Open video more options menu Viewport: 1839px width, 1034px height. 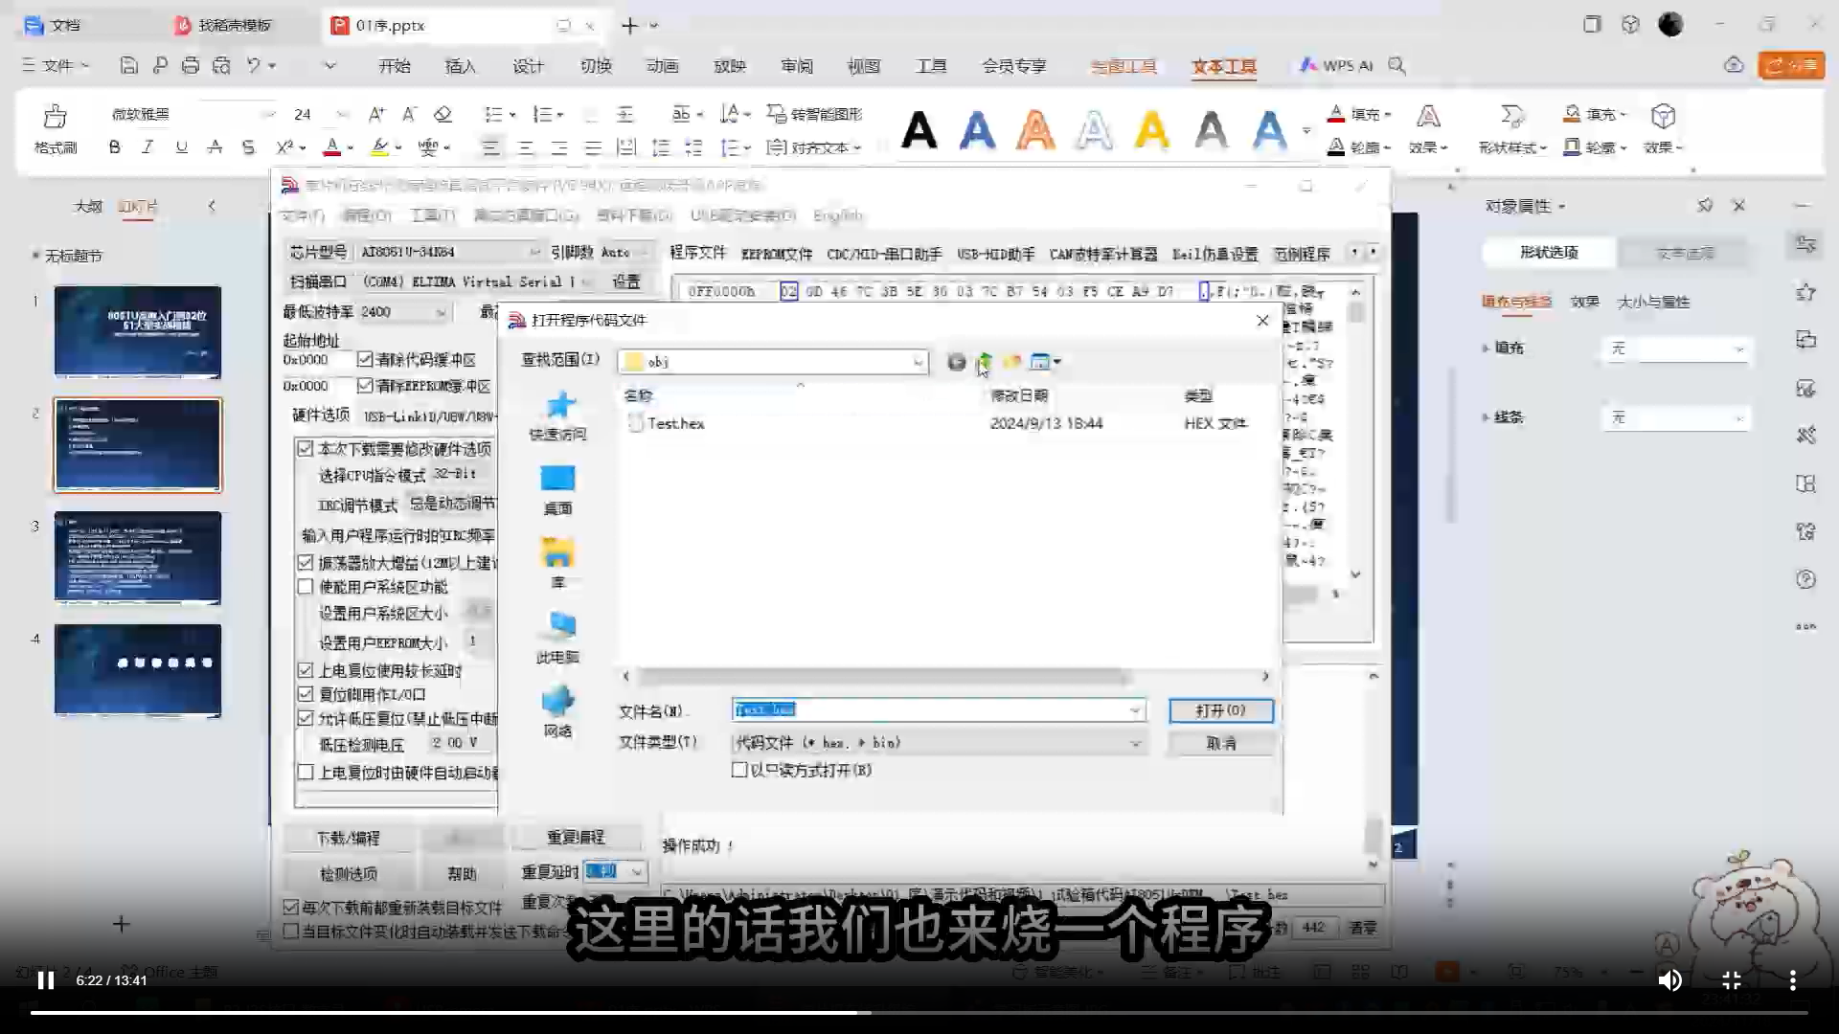point(1793,980)
